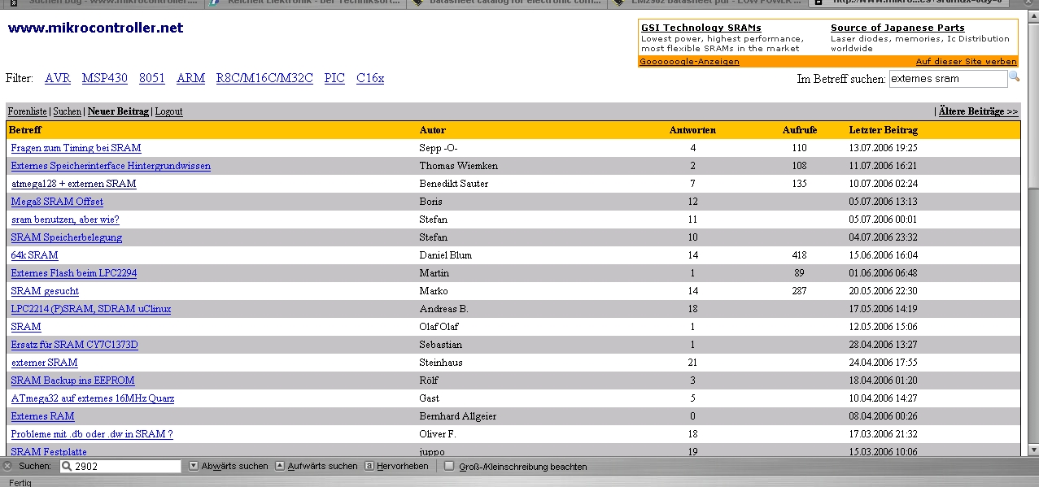Click the down-arrow icon for Abwärts suchen
The height and width of the screenshot is (487, 1039).
click(x=194, y=466)
